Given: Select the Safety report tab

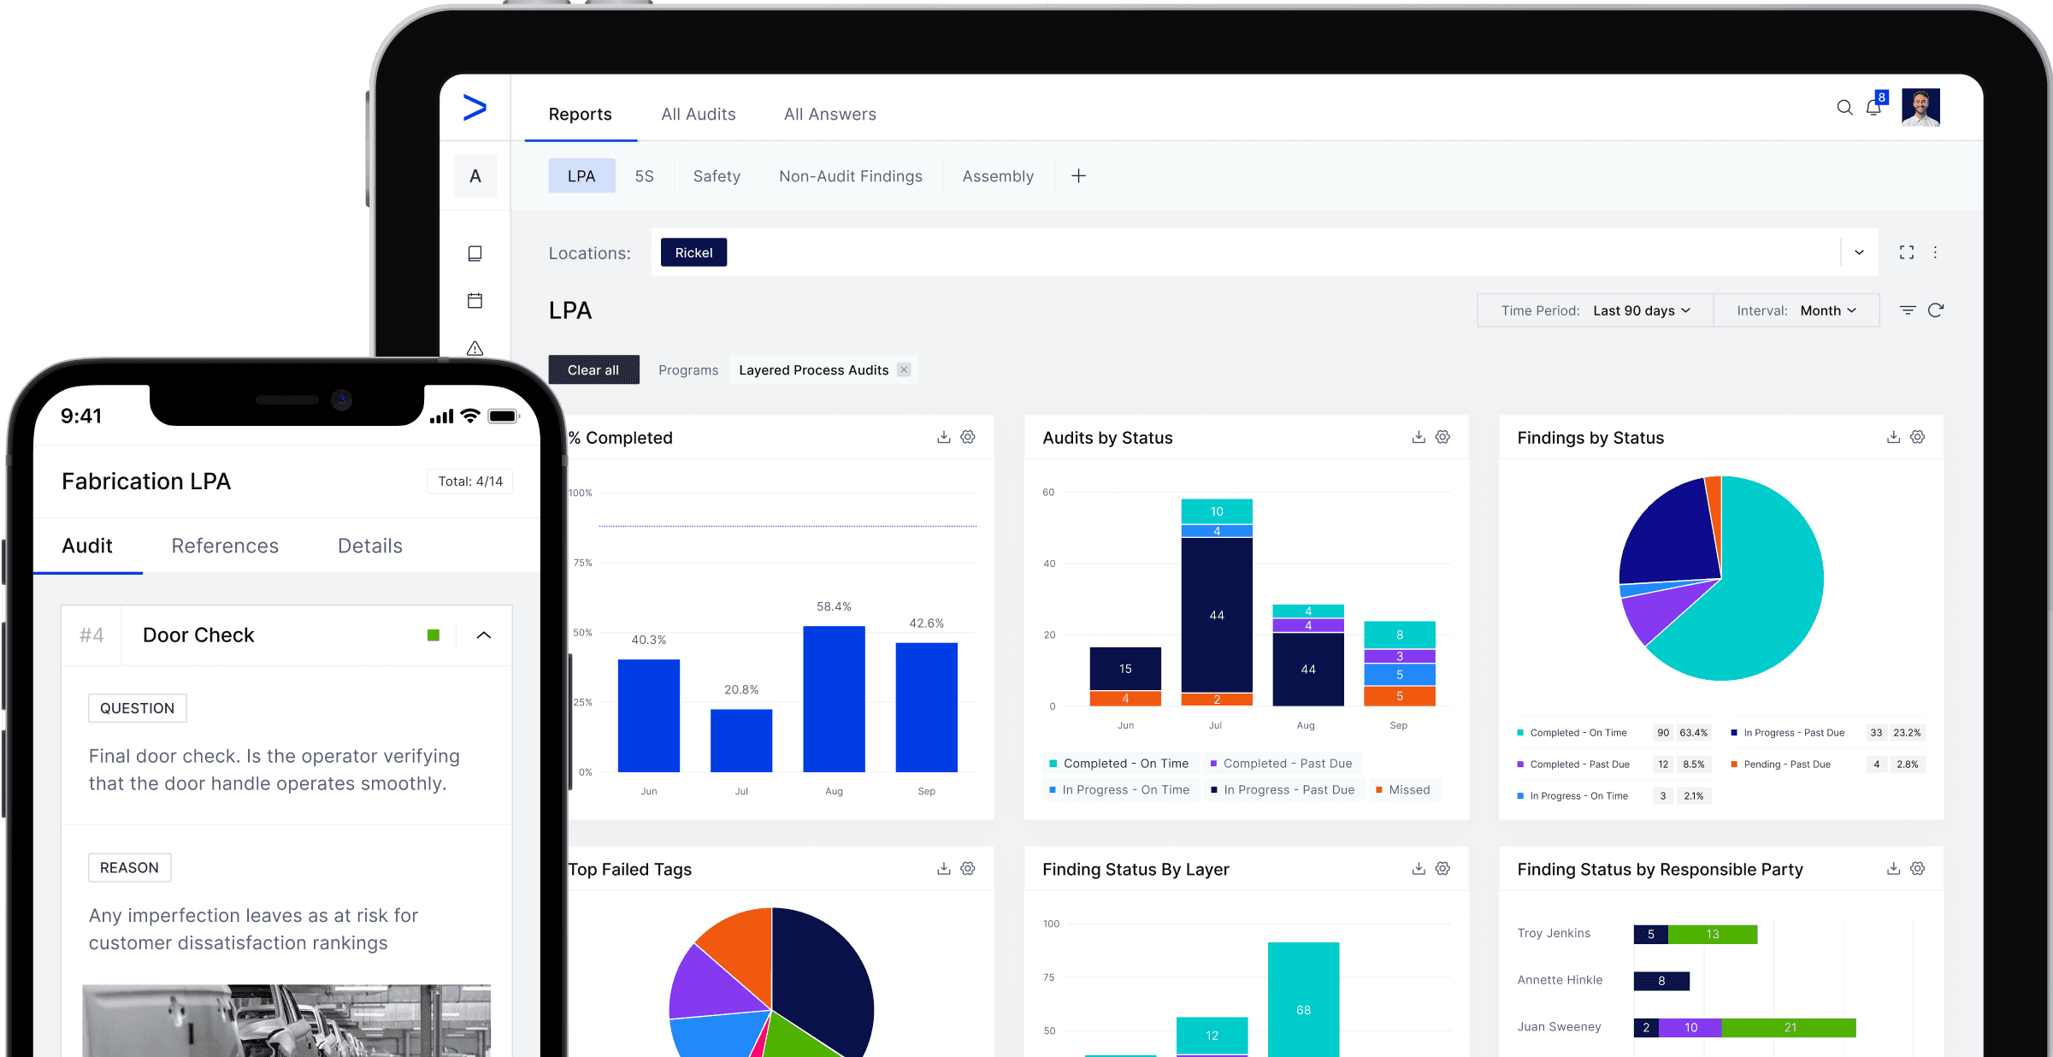Looking at the screenshot, I should 717,176.
